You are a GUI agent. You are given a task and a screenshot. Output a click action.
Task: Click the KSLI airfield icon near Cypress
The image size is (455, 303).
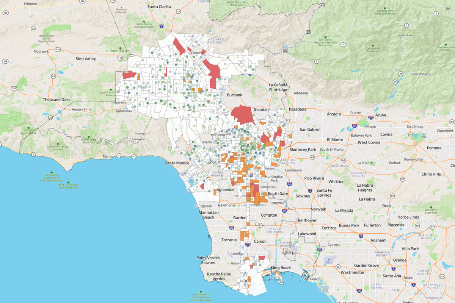coord(329,259)
